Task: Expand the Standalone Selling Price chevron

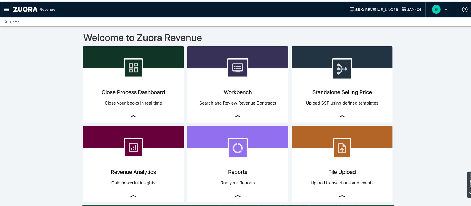Action: point(342,116)
